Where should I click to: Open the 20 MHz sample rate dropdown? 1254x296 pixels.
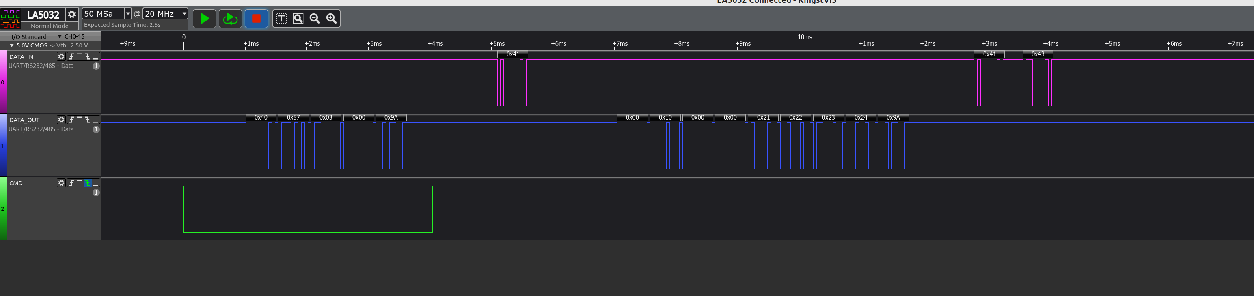(x=184, y=14)
